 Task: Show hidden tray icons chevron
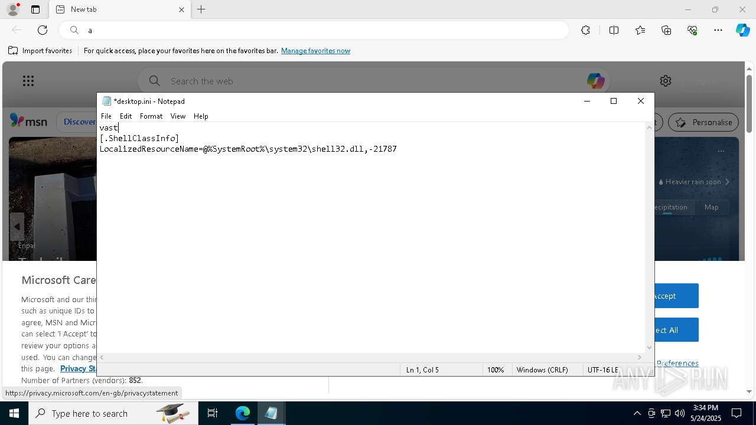point(637,413)
